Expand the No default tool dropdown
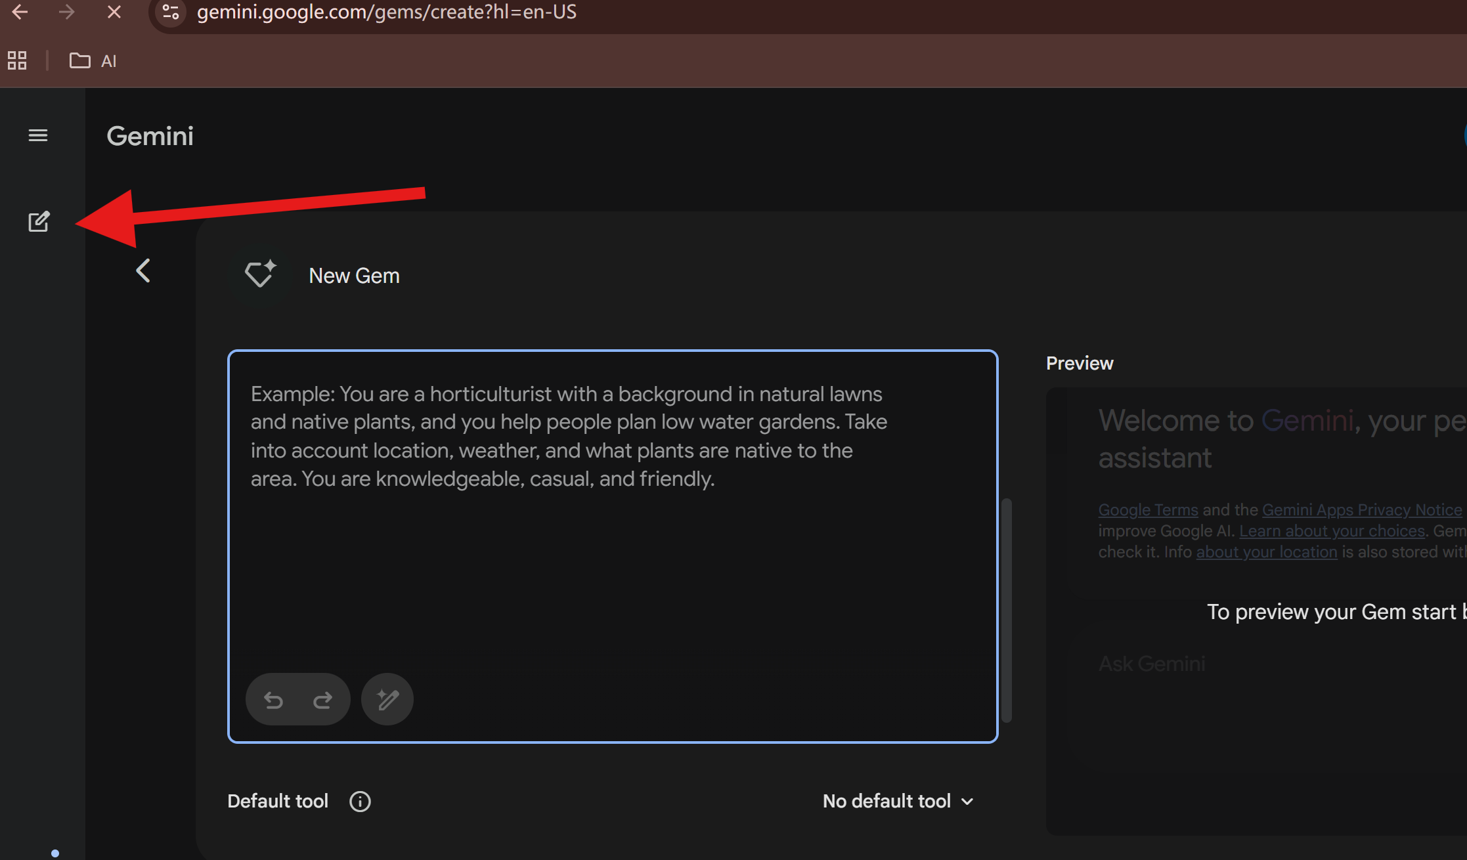Viewport: 1467px width, 860px height. click(x=898, y=801)
